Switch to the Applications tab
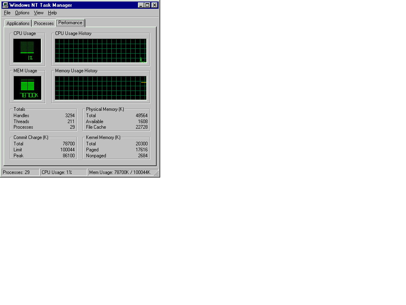This screenshot has height=305, width=406. pyautogui.click(x=18, y=23)
